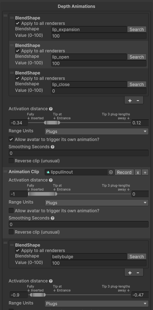Click drag handle beside Animation Clip row

click(x=5, y=171)
